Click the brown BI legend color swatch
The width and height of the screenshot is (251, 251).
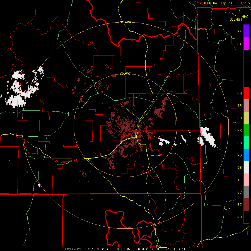pyautogui.click(x=246, y=205)
